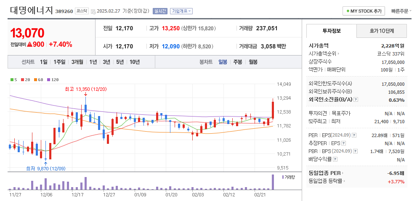Click the 대명에너지 stock name heading
Image resolution: width=417 pixels, height=201 pixels.
click(32, 10)
